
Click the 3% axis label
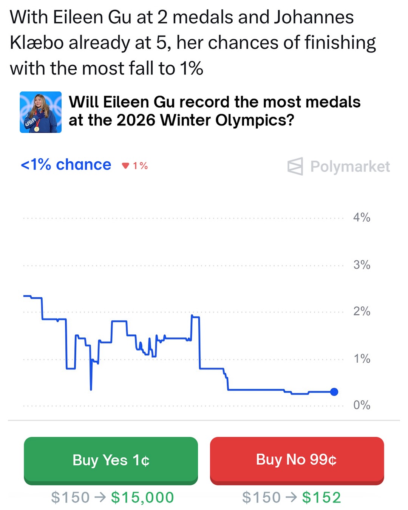362,264
